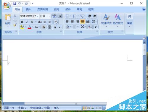Open the 审阅 (Review) tab
The image size is (148, 112).
coord(79,9)
